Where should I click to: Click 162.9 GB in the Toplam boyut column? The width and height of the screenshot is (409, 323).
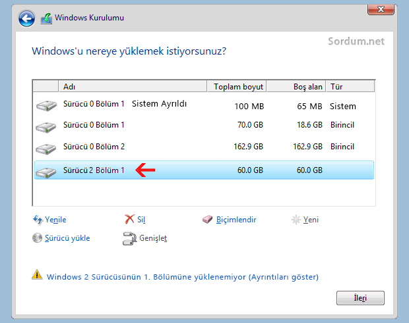pos(248,147)
